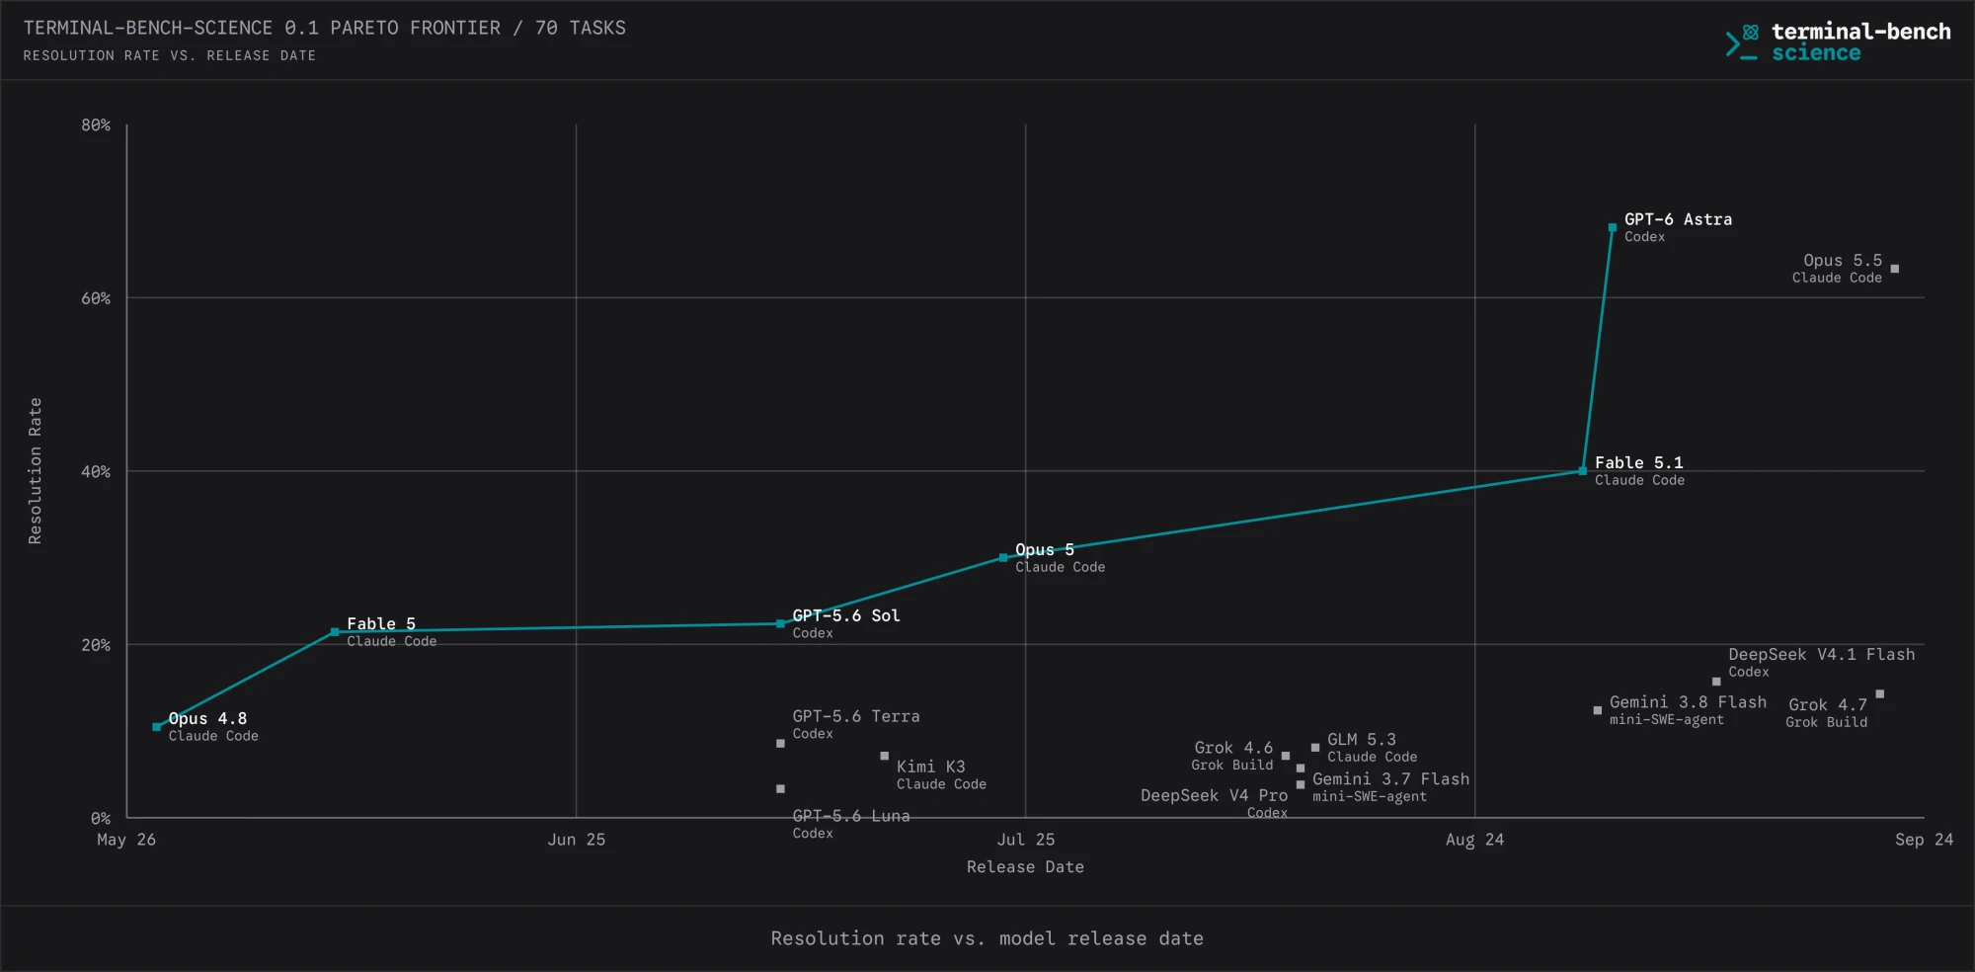The width and height of the screenshot is (1975, 972).
Task: Select the Grok 4.7 data point
Action: pyautogui.click(x=1880, y=694)
